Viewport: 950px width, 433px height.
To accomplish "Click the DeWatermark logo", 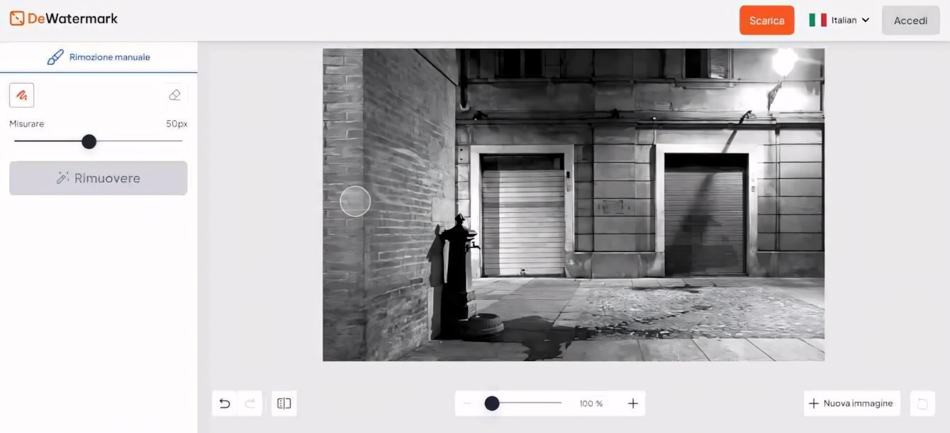I will 64,18.
